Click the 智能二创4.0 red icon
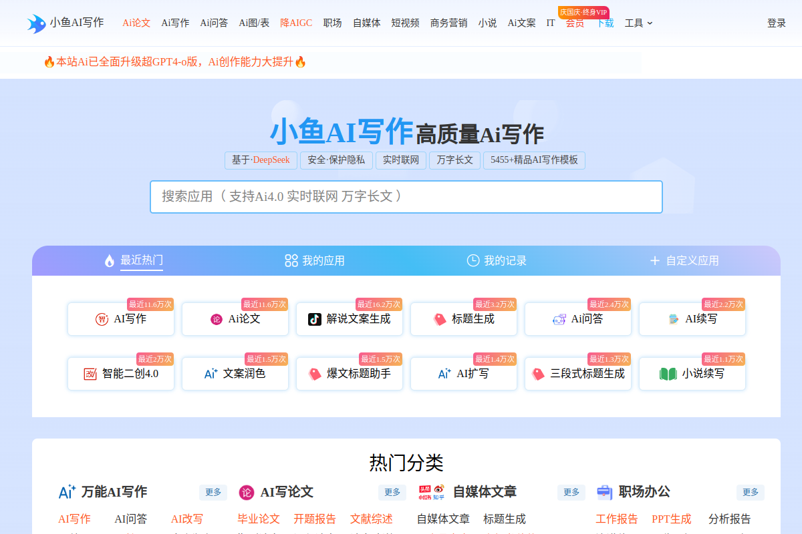This screenshot has width=802, height=534. click(90, 374)
